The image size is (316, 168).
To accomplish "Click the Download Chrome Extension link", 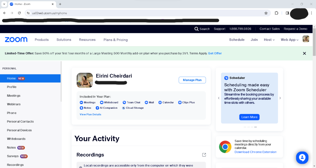I will [256, 152].
